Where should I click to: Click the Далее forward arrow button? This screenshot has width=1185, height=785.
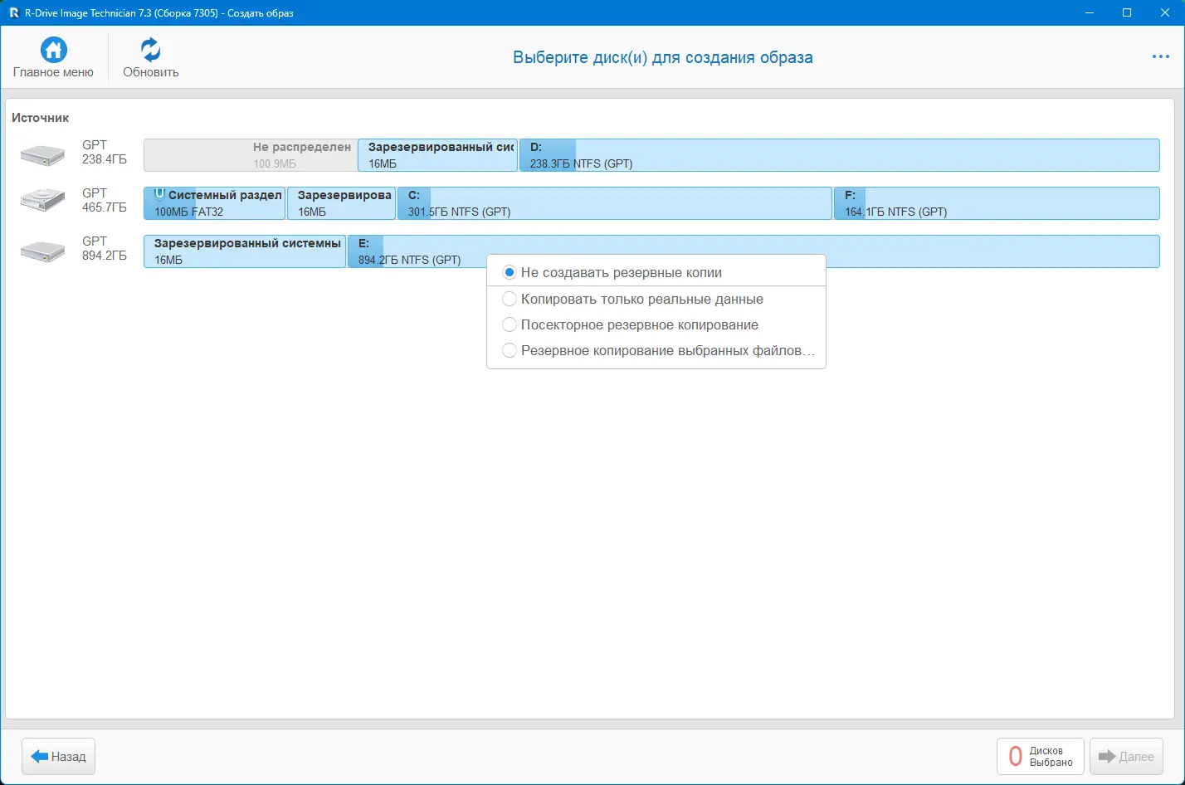[1126, 756]
